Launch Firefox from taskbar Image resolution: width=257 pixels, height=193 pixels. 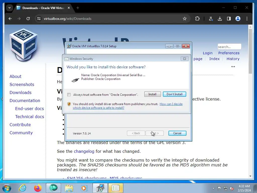[38, 188]
